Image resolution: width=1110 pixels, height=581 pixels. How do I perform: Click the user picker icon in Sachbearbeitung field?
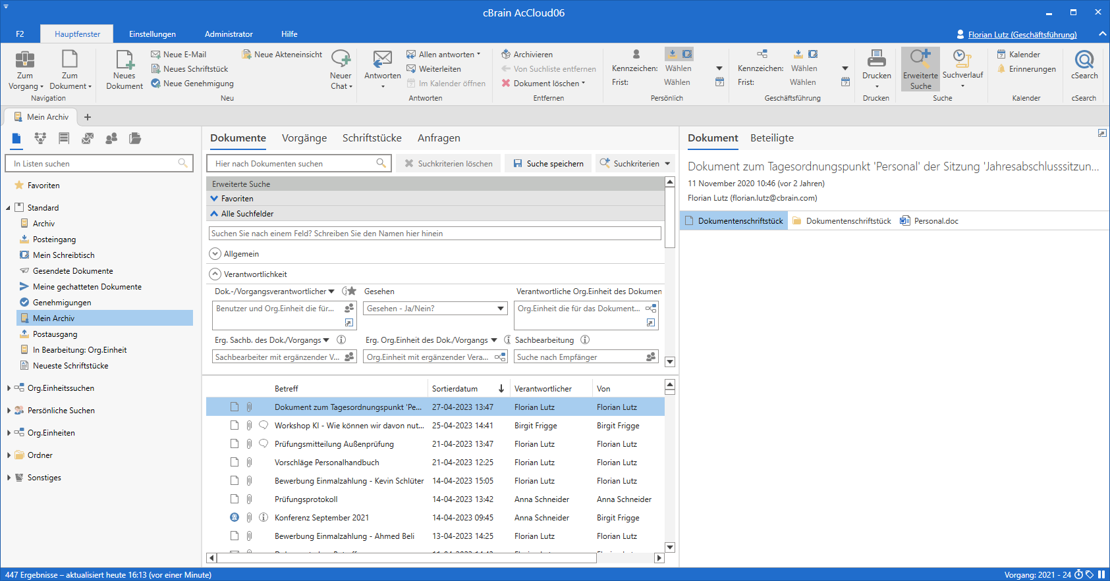pos(651,357)
